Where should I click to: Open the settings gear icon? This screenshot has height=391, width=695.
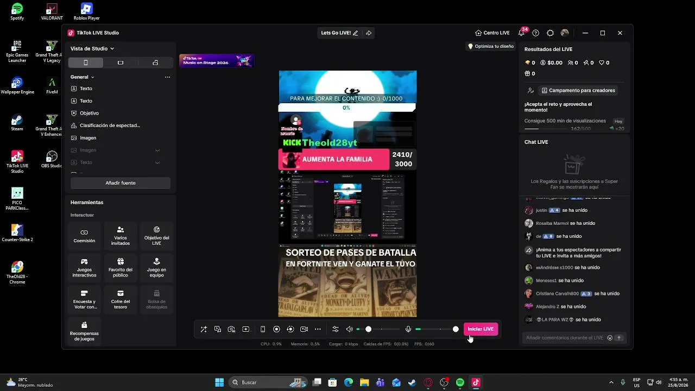pyautogui.click(x=550, y=33)
